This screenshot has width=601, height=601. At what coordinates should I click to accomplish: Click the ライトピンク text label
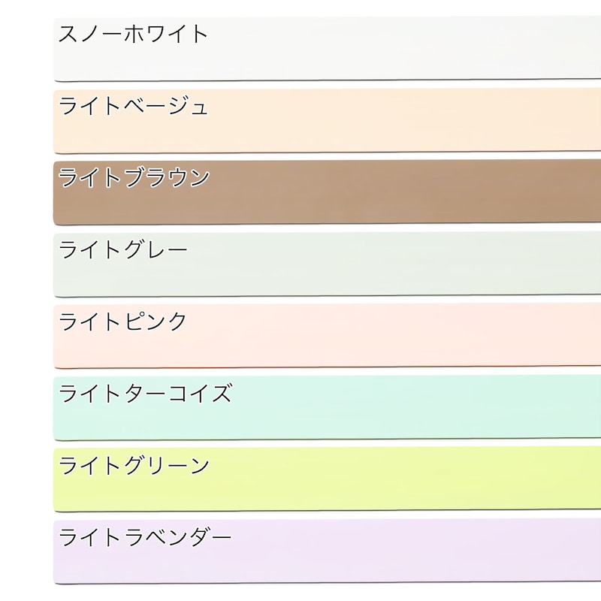click(x=122, y=322)
